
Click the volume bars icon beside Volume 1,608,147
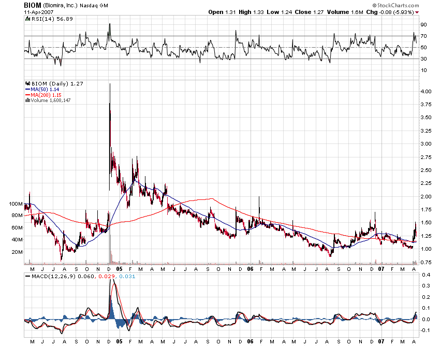27,100
